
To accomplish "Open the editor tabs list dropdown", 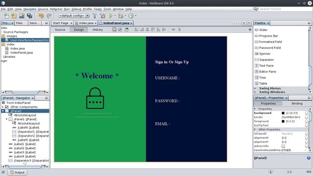I will coord(244,23).
